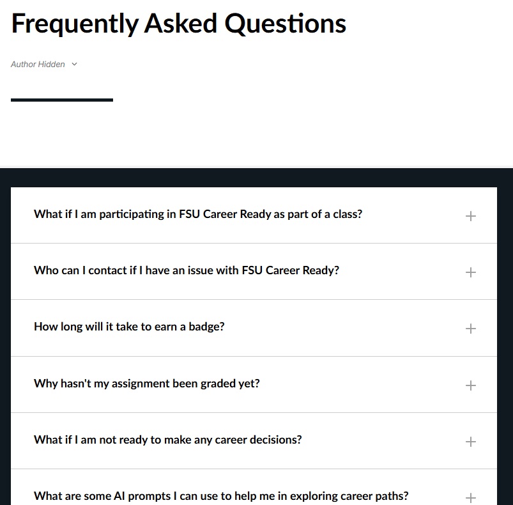Click the black divider bar under author
Image resolution: width=513 pixels, height=505 pixels.
62,100
